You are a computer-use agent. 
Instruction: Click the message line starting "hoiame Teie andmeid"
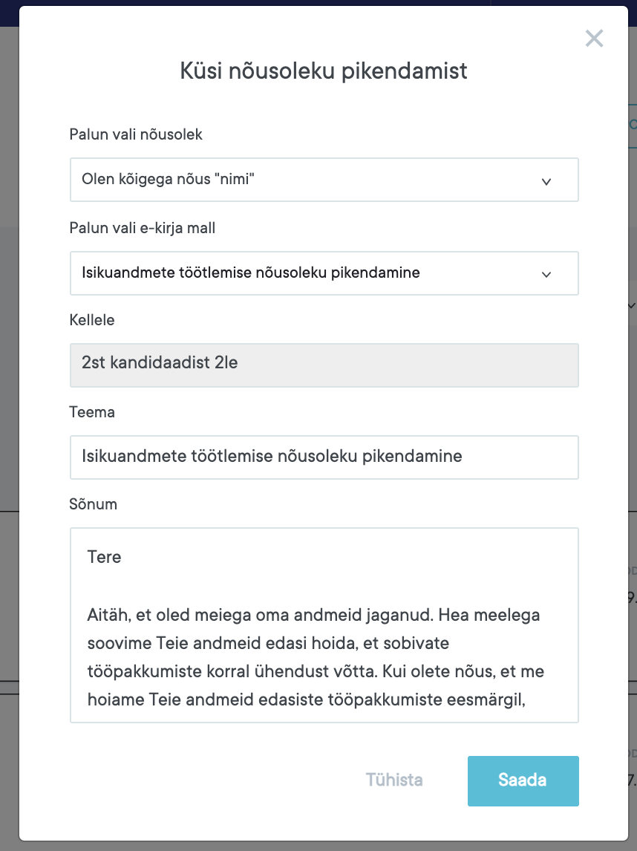306,700
